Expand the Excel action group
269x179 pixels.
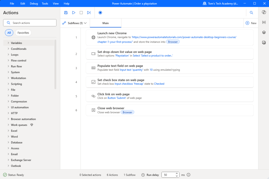pyautogui.click(x=14, y=131)
